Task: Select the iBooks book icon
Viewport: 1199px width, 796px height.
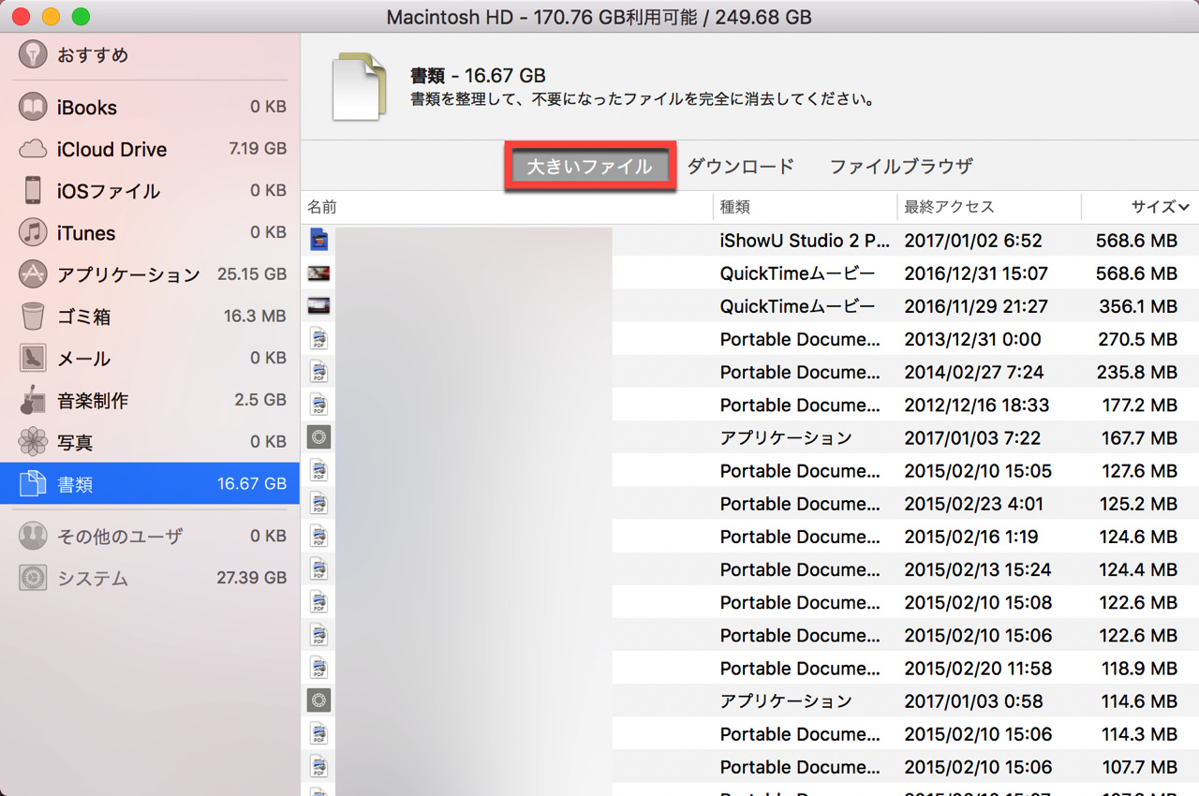Action: [33, 107]
